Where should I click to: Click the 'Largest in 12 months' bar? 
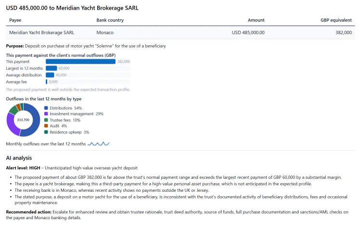(x=52, y=68)
